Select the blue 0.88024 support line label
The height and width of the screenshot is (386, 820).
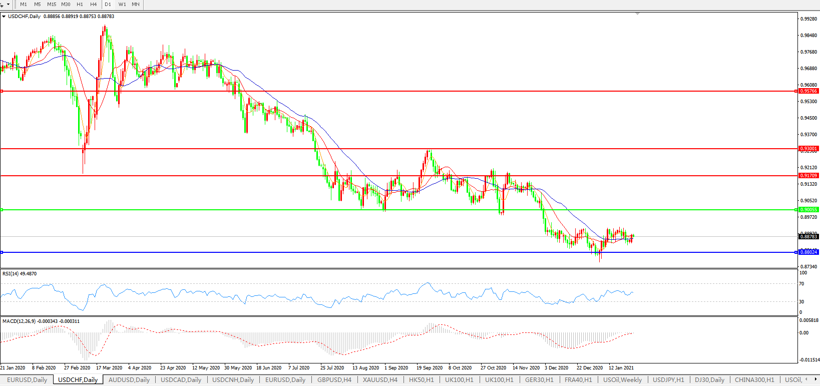click(808, 252)
